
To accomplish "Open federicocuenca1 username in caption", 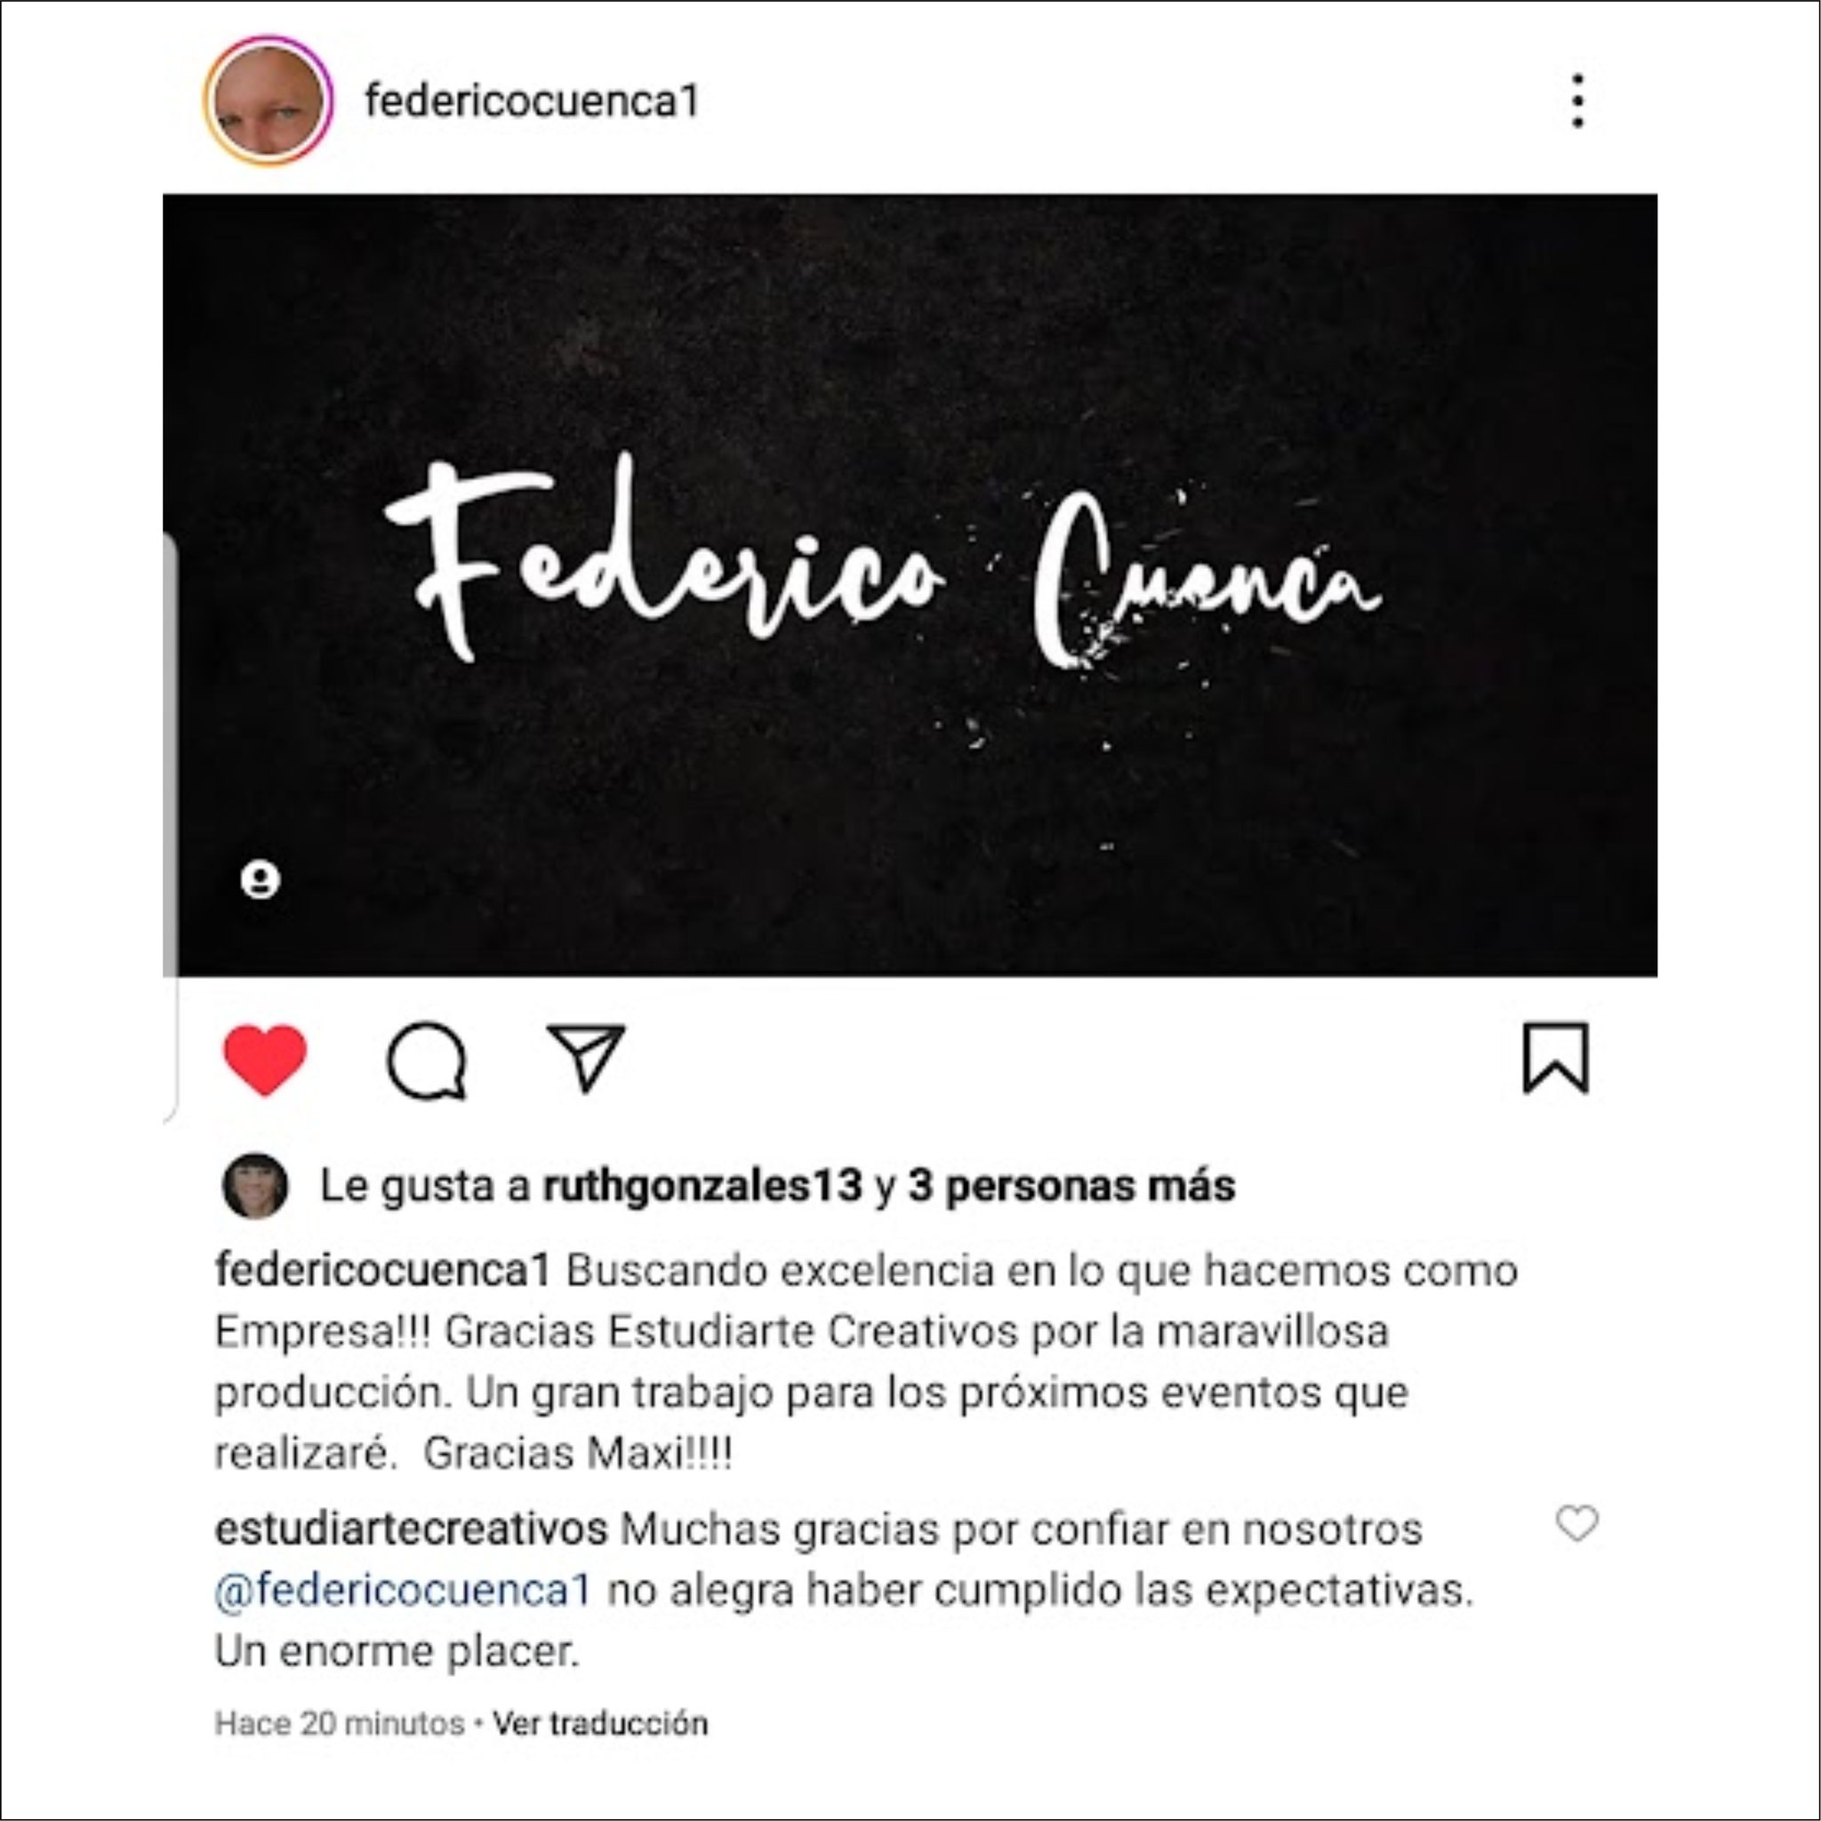I will (382, 1270).
